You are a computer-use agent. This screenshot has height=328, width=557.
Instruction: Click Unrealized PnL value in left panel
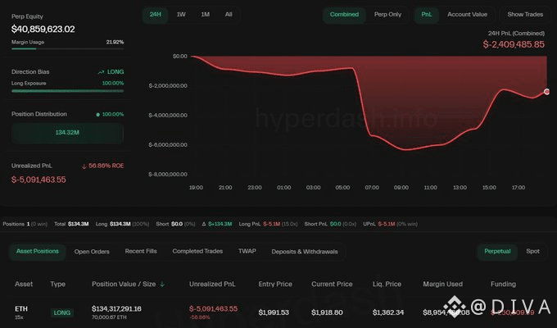(38, 180)
